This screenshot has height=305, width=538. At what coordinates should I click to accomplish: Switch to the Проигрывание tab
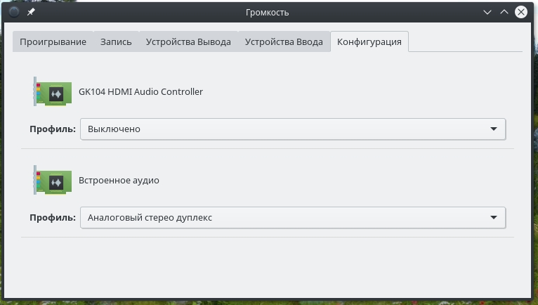click(x=53, y=42)
